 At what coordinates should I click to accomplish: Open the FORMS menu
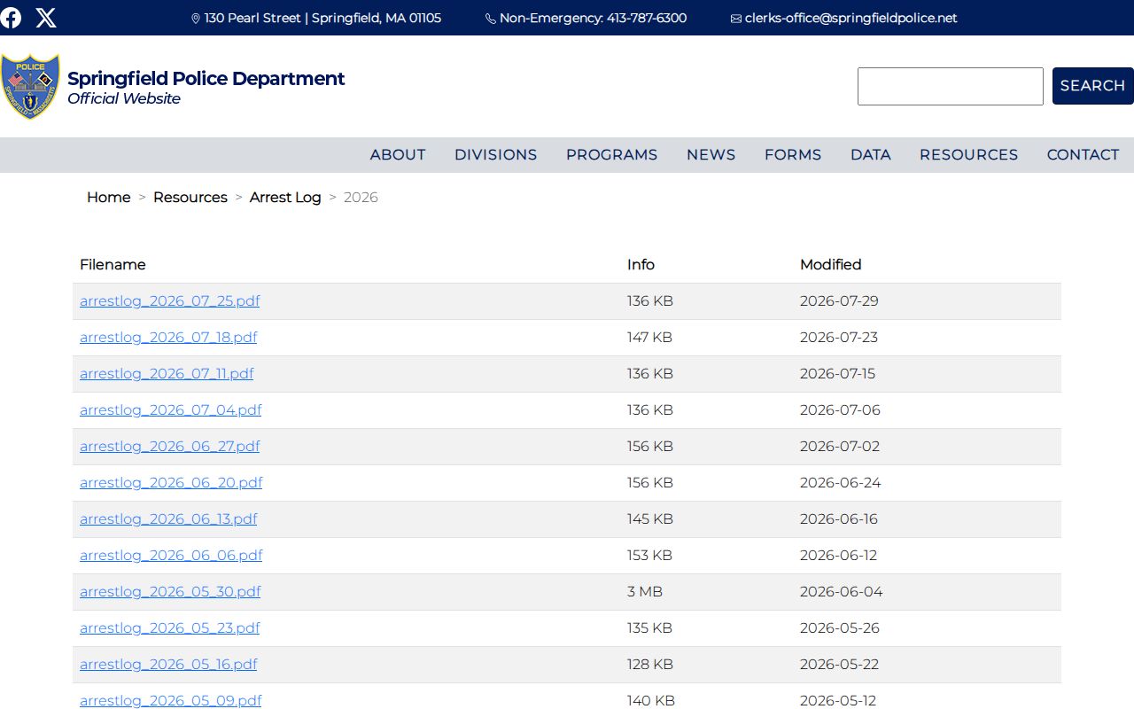point(793,155)
